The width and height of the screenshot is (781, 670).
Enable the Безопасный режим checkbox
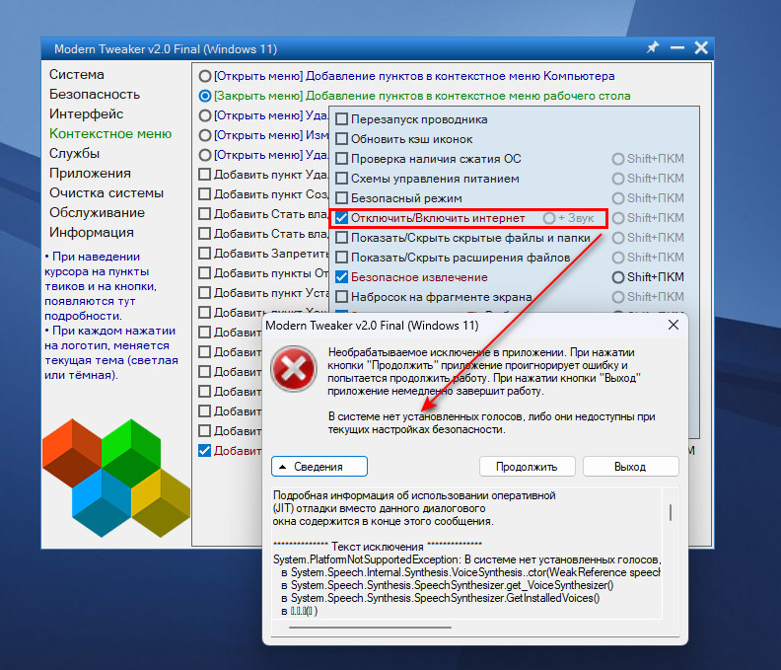coord(342,198)
